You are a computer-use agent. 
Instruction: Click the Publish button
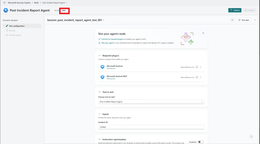(x=235, y=10)
